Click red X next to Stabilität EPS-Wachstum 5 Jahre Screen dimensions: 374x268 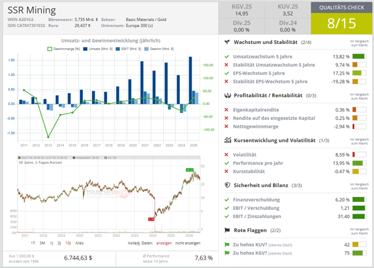coord(226,82)
